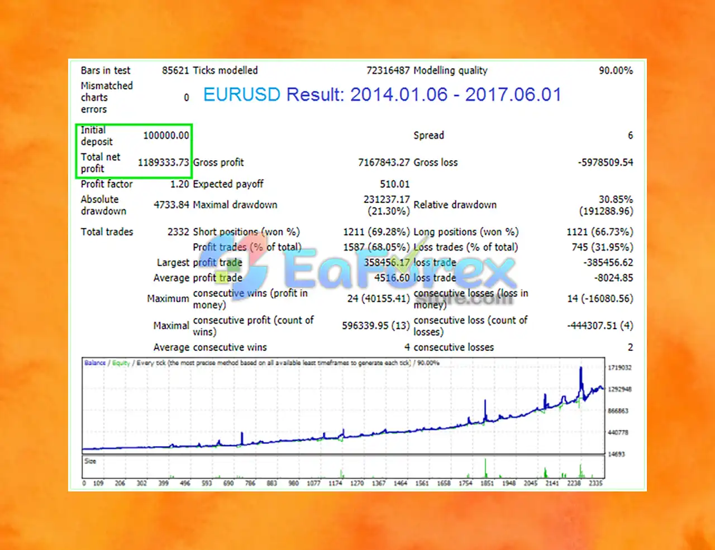Click 'Long positions (won %)' label

(x=466, y=232)
